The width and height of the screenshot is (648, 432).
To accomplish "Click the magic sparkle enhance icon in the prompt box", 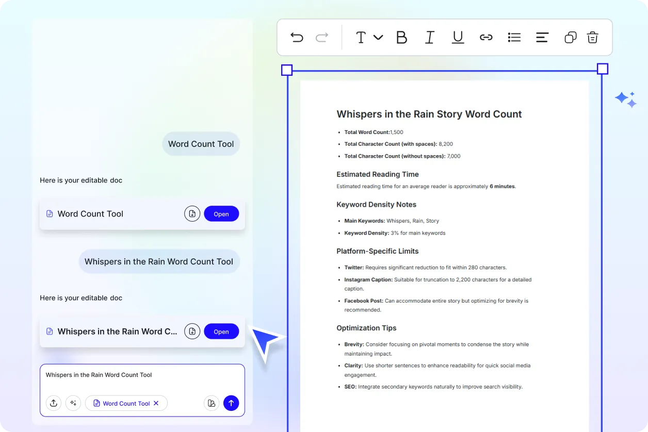I will [73, 403].
